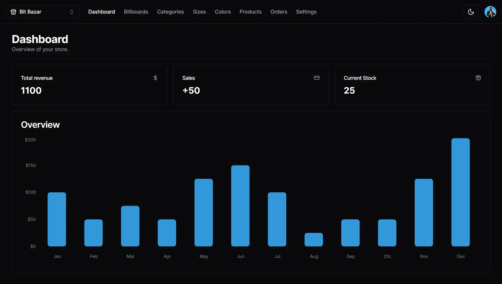
Task: Toggle dark mode with the moon icon
Action: coord(471,12)
